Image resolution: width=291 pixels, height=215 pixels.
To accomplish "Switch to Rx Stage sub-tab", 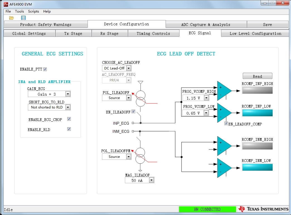I will pyautogui.click(x=110, y=33).
